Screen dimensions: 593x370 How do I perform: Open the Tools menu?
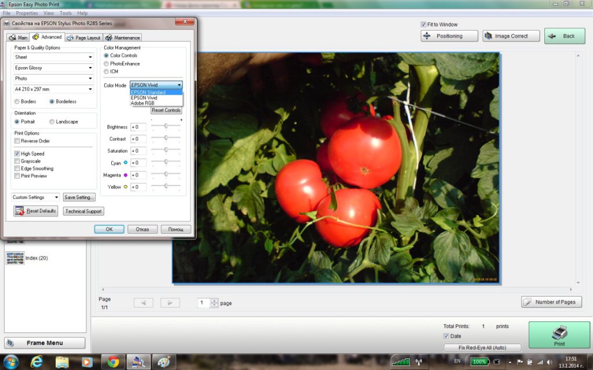(x=65, y=13)
